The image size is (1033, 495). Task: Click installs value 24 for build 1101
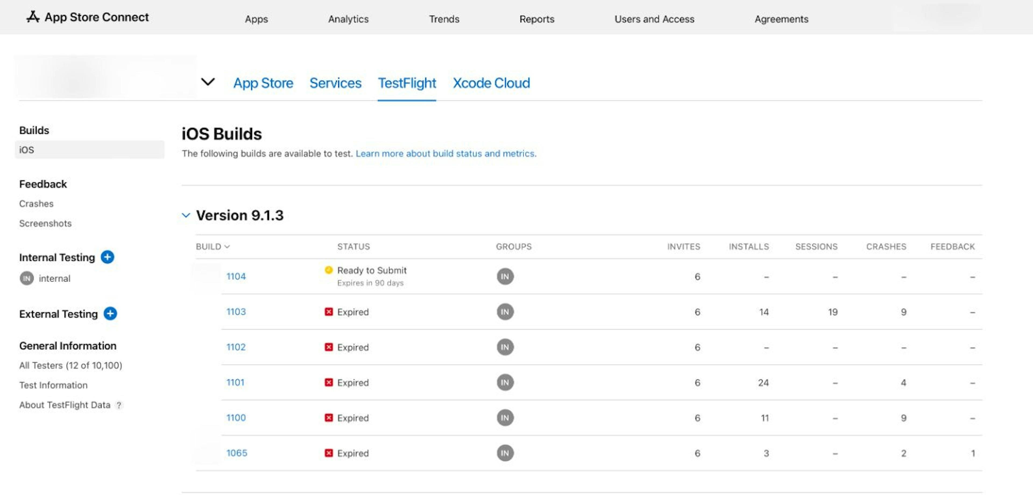(x=763, y=382)
